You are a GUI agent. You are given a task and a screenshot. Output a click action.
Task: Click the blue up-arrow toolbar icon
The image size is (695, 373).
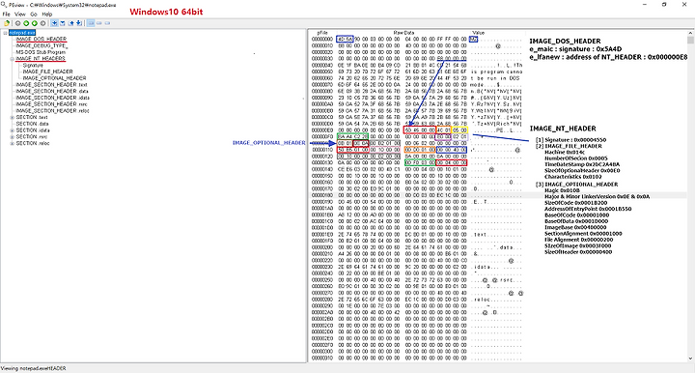[70, 23]
